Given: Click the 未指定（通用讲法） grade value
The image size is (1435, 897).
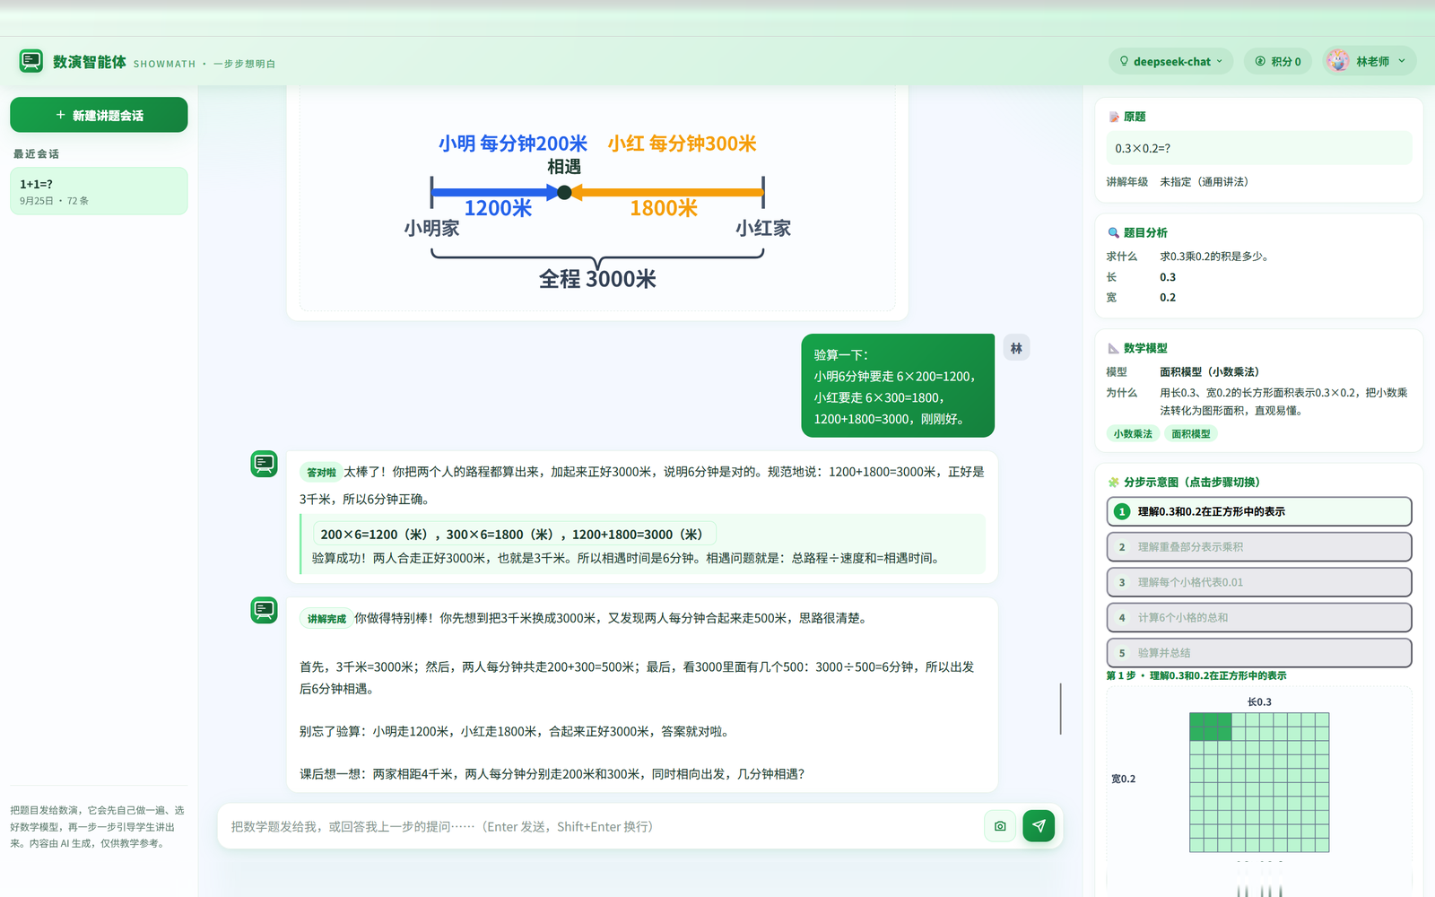Looking at the screenshot, I should point(1204,181).
